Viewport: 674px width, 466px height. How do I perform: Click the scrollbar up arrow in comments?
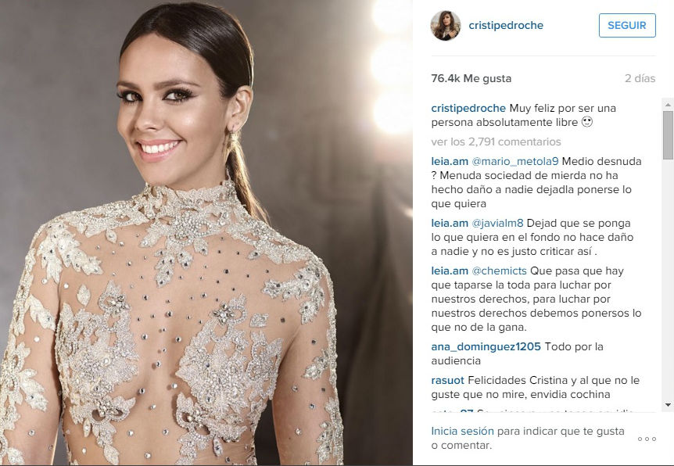[668, 105]
